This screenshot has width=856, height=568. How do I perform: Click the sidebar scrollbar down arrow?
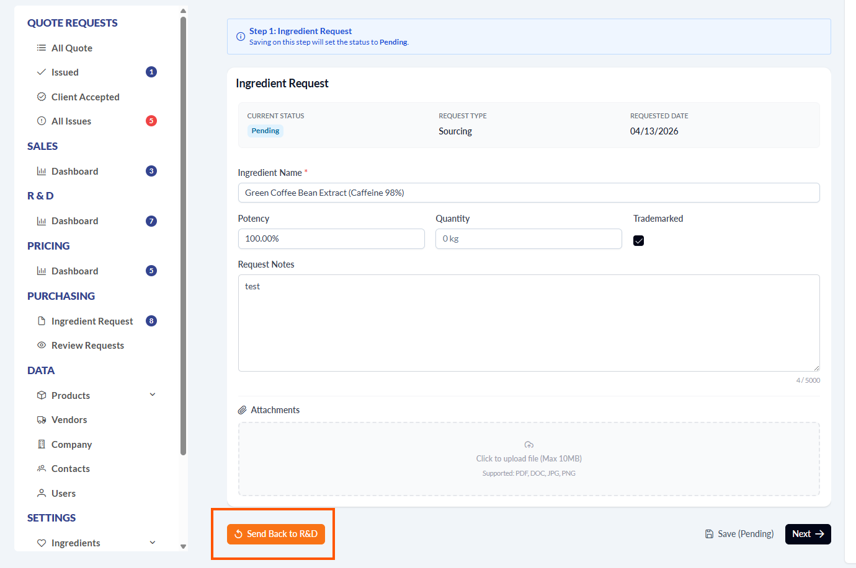[x=183, y=546]
